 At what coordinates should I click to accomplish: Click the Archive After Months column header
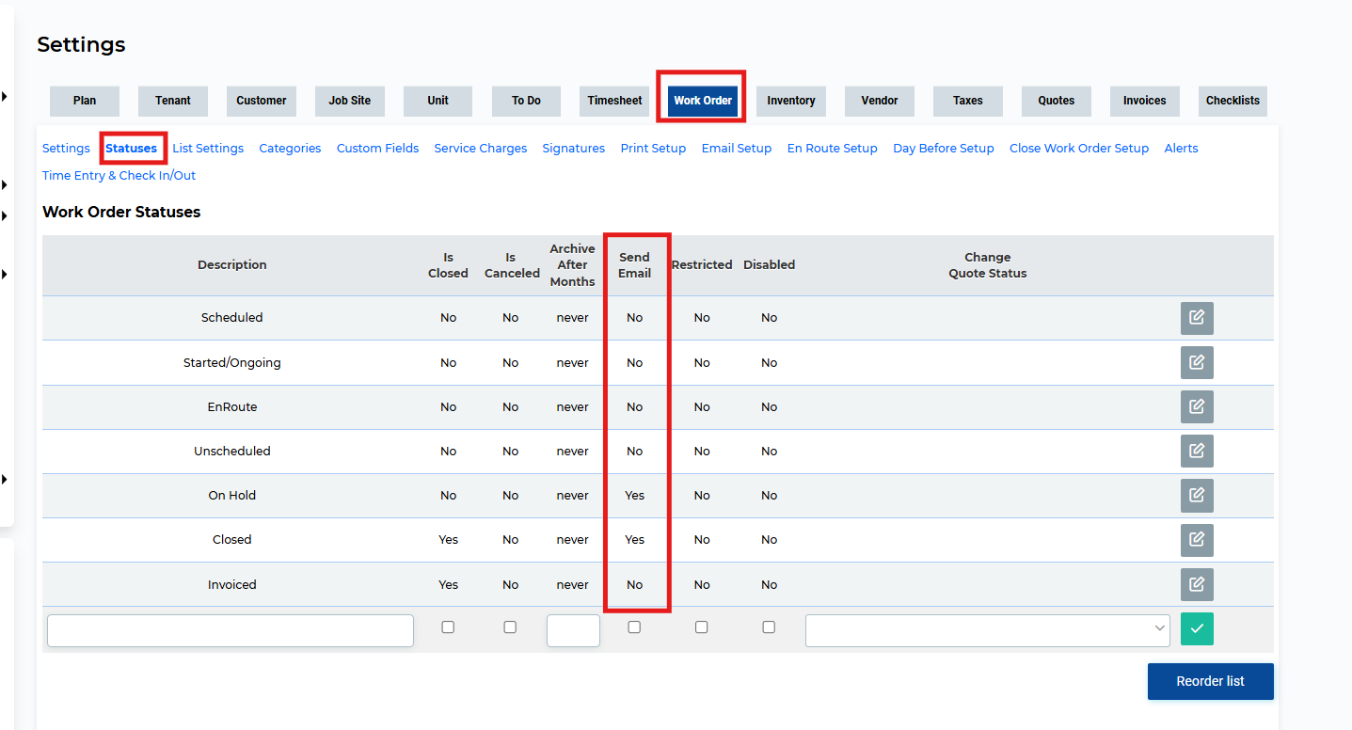coord(573,265)
